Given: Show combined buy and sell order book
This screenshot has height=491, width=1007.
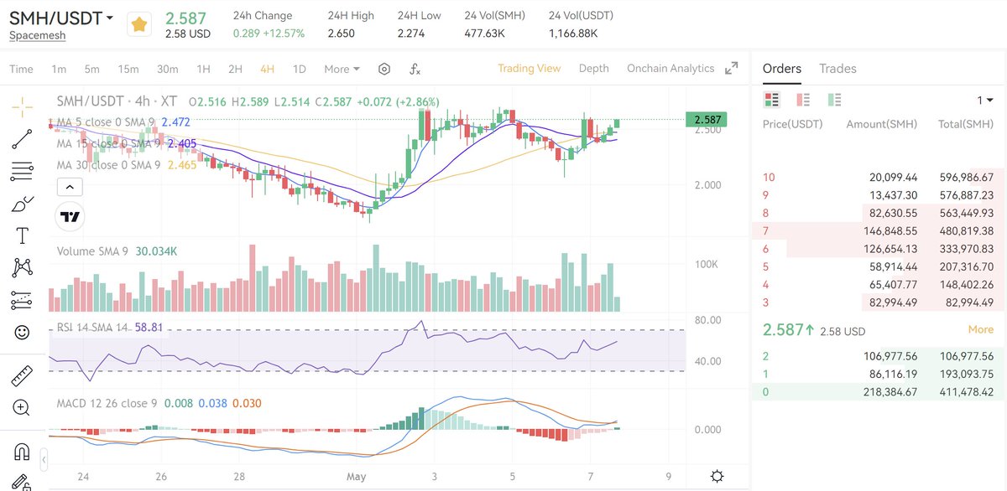Looking at the screenshot, I should (x=771, y=100).
